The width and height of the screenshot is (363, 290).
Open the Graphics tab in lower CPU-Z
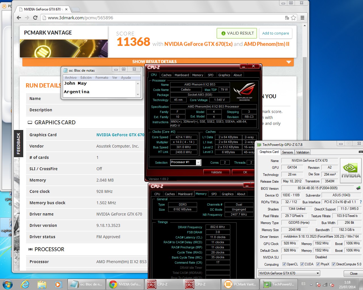point(227,194)
